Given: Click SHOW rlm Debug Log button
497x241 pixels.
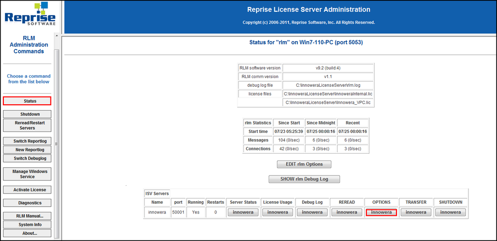Looking at the screenshot, I should pos(304,179).
